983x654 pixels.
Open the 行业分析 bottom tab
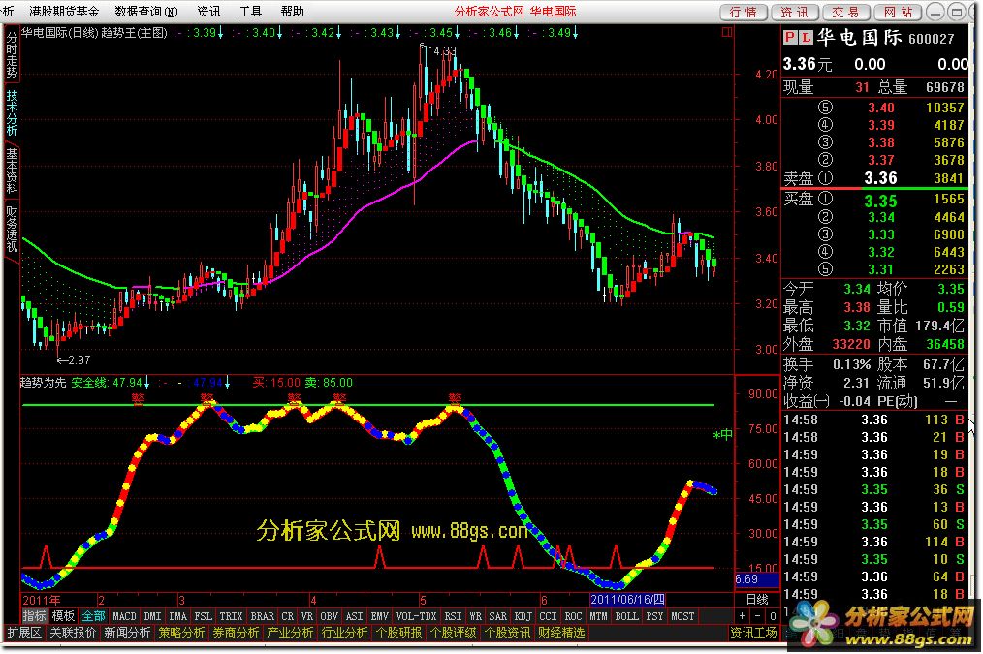[345, 633]
